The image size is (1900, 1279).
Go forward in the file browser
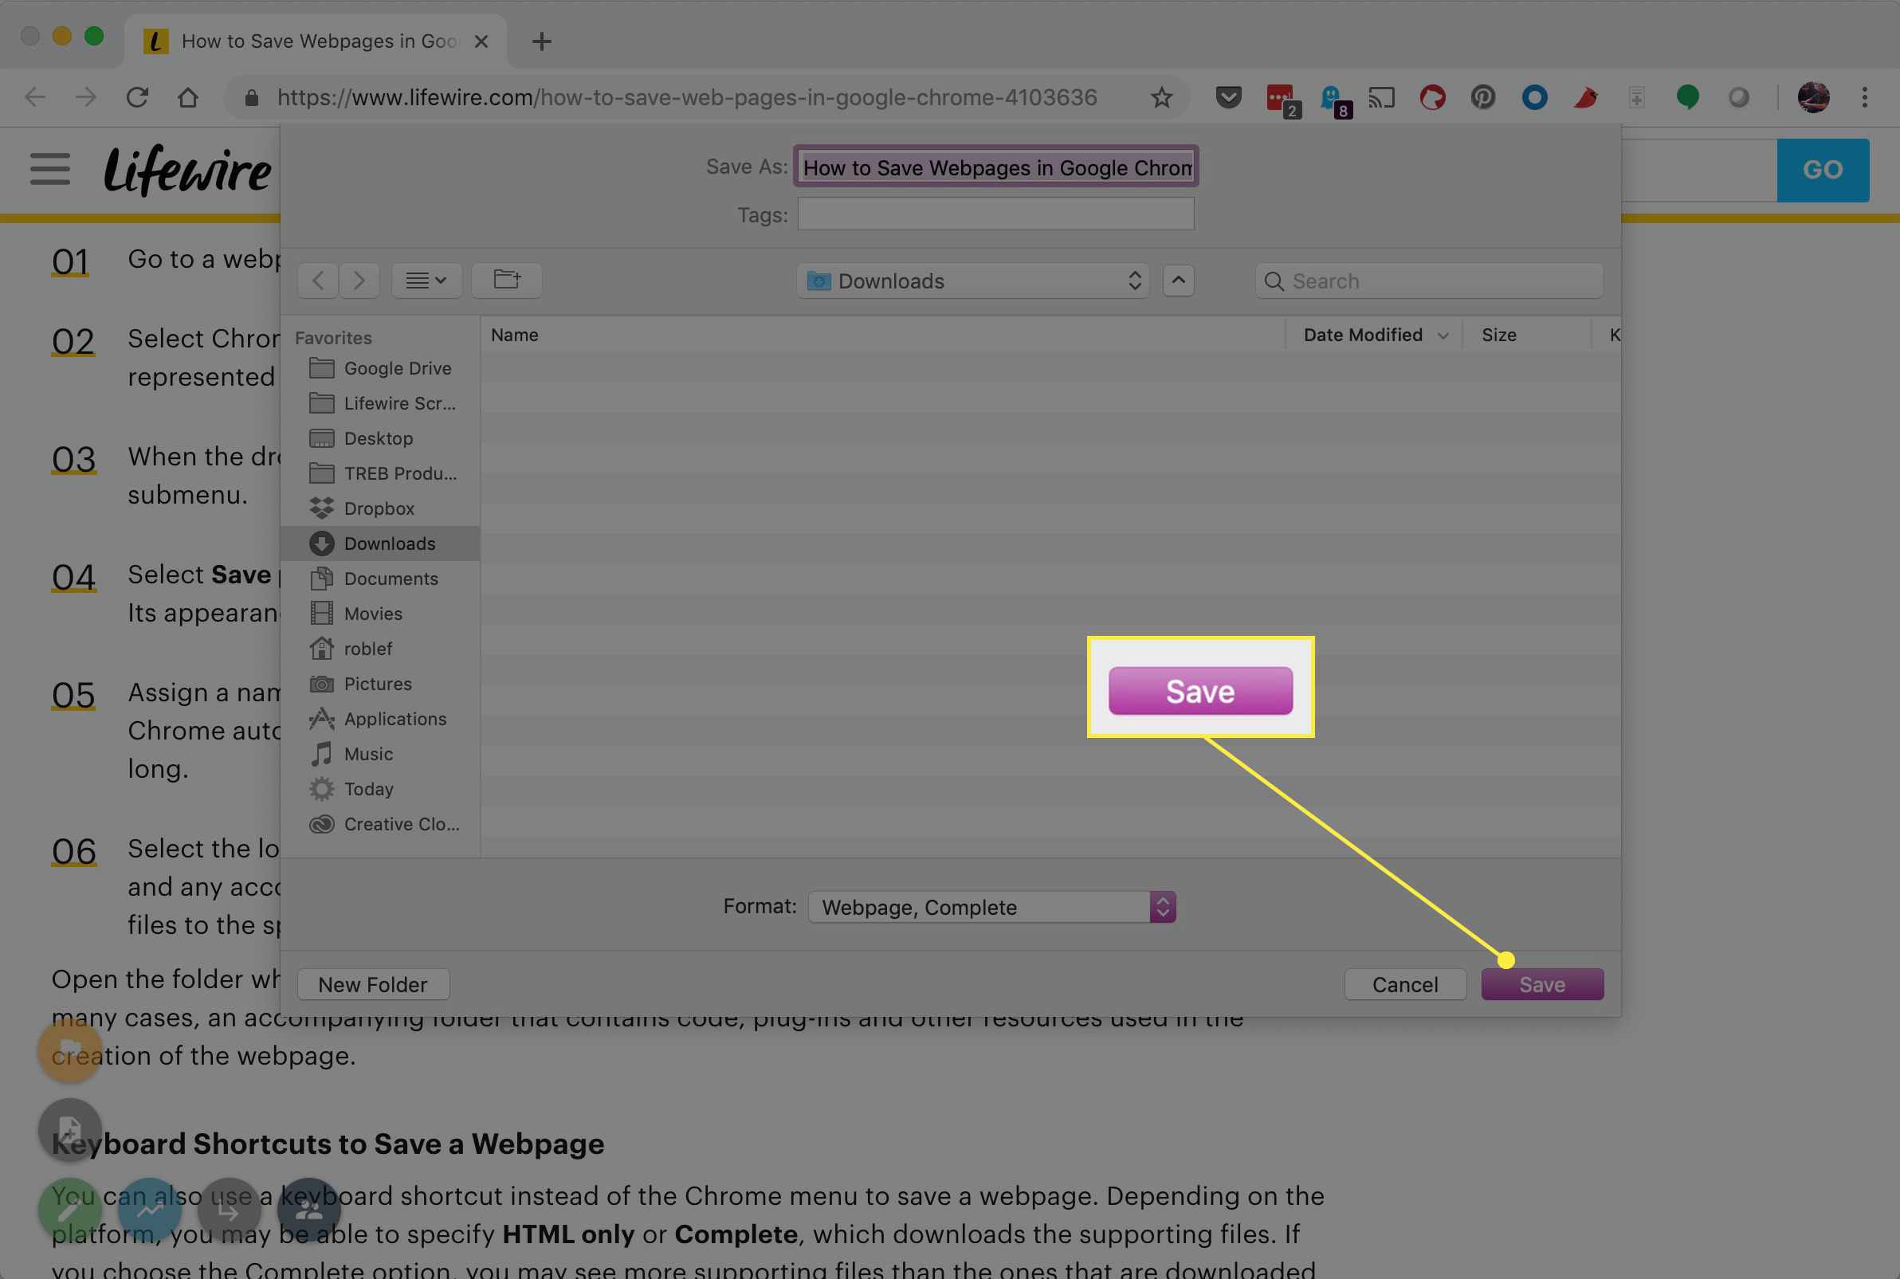[359, 280]
